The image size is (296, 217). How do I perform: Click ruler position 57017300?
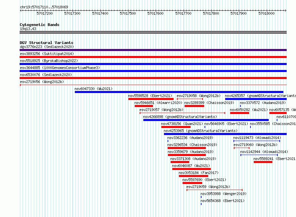click(x=72, y=13)
